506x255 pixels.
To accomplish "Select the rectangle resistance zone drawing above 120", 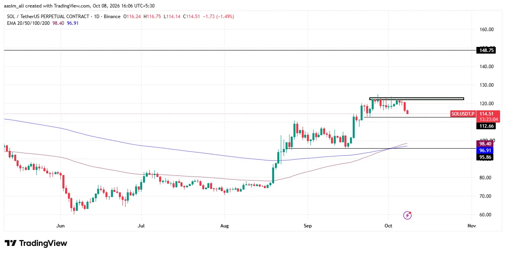I will tap(416, 99).
